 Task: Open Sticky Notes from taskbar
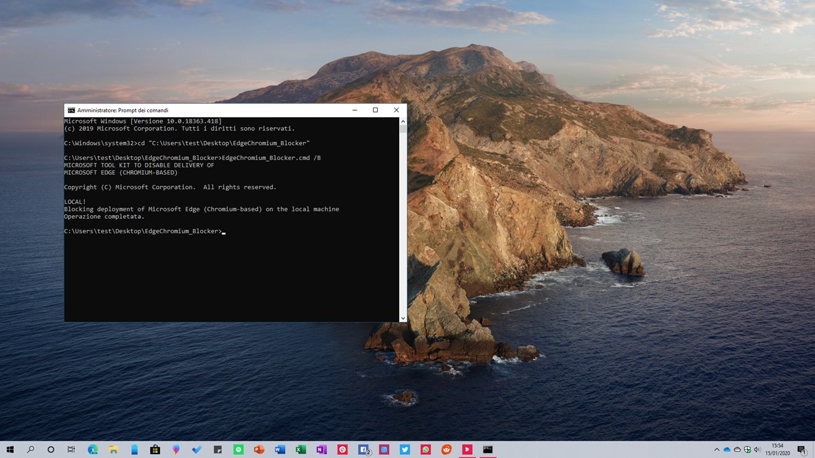click(x=217, y=449)
